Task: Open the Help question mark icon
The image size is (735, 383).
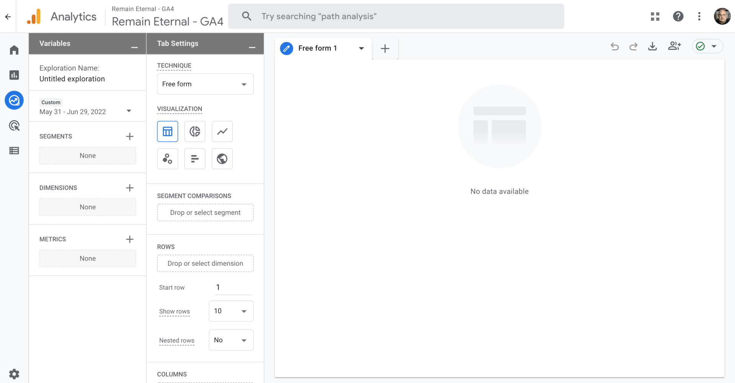Action: coord(678,16)
